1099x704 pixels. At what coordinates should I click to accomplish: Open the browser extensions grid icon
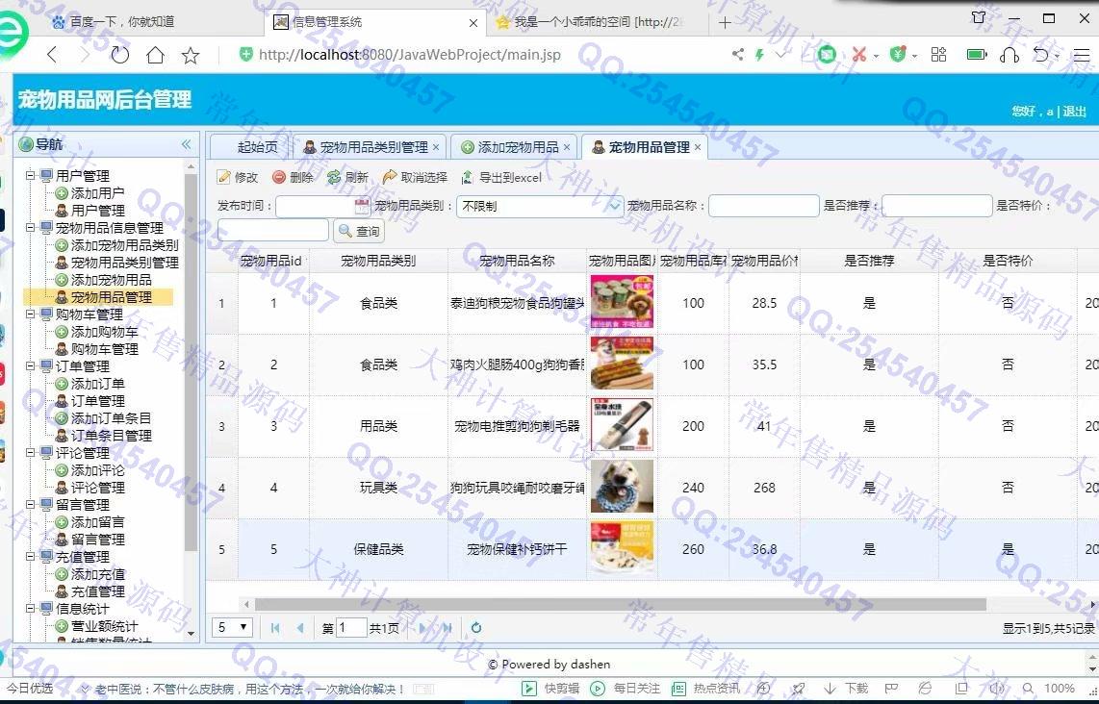point(938,54)
